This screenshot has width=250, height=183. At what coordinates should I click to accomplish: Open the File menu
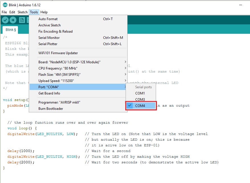pos(4,12)
